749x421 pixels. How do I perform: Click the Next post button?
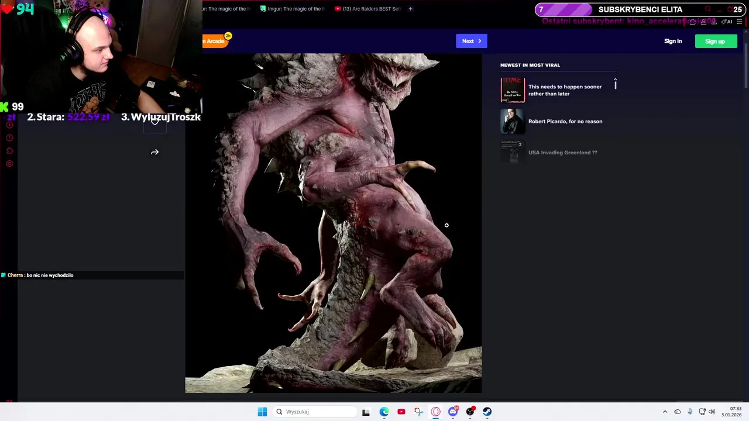471,41
